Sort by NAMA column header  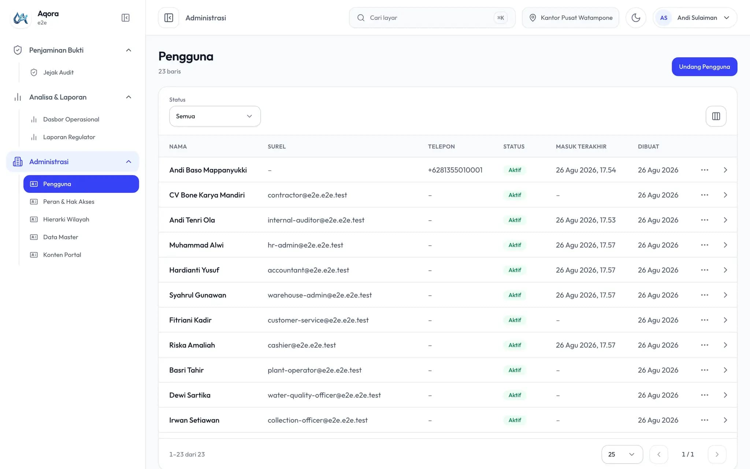point(178,147)
